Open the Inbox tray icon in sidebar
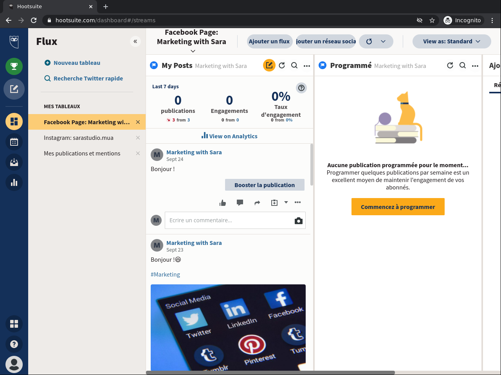The image size is (501, 375). [14, 162]
